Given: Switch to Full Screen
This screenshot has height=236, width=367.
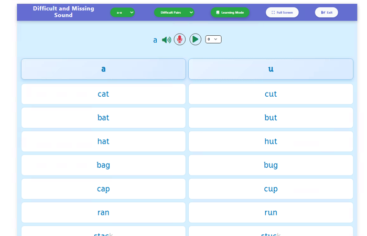Looking at the screenshot, I should click(282, 13).
